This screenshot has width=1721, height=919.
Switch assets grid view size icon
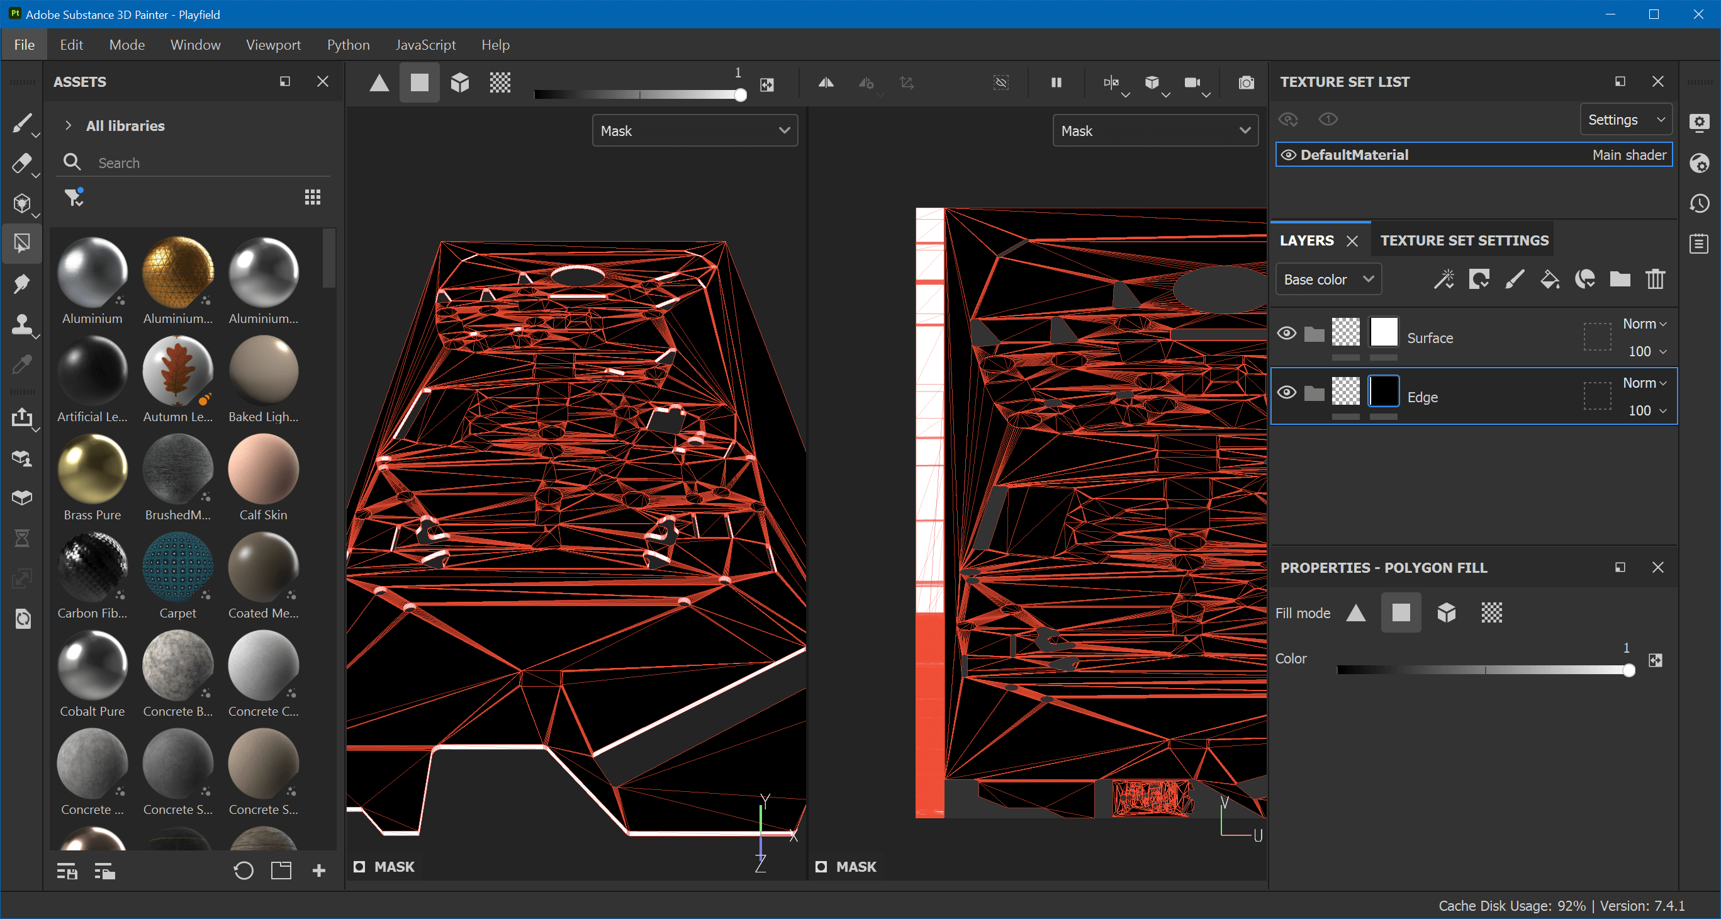click(x=313, y=197)
